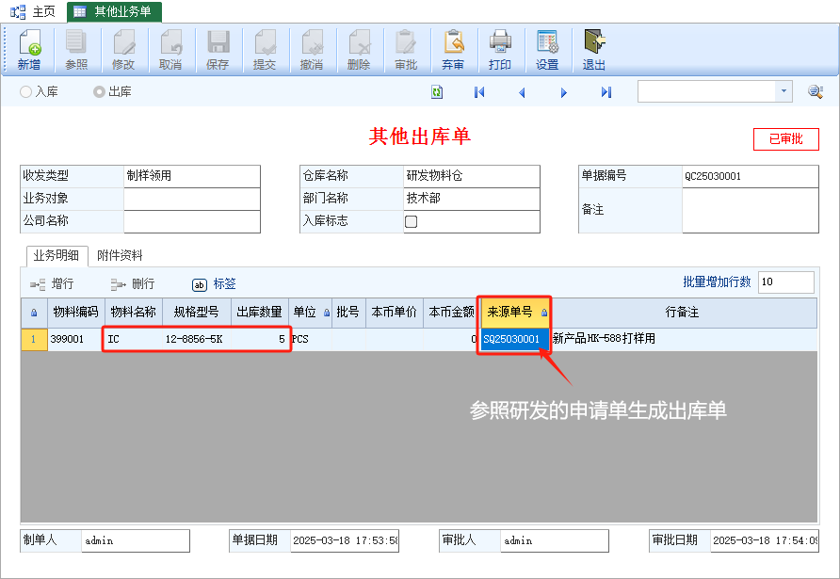Viewport: 840px width, 579px height.
Task: Toggle the 入库标志 checkbox
Action: click(x=411, y=221)
